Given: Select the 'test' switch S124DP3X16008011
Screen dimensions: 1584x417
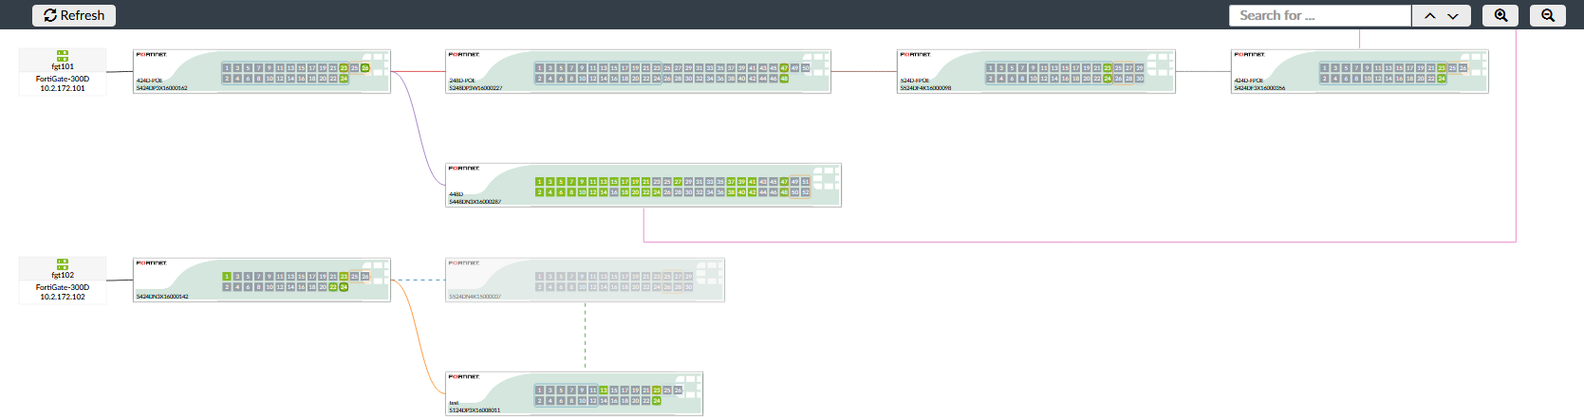Looking at the screenshot, I should click(x=574, y=394).
